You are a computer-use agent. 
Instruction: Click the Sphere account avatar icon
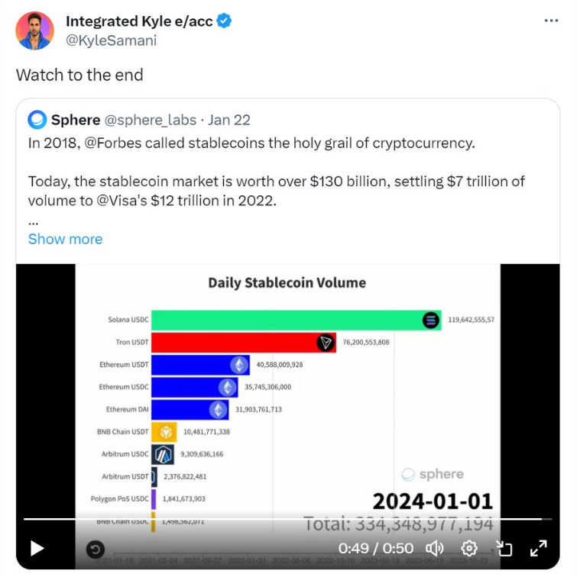point(37,120)
